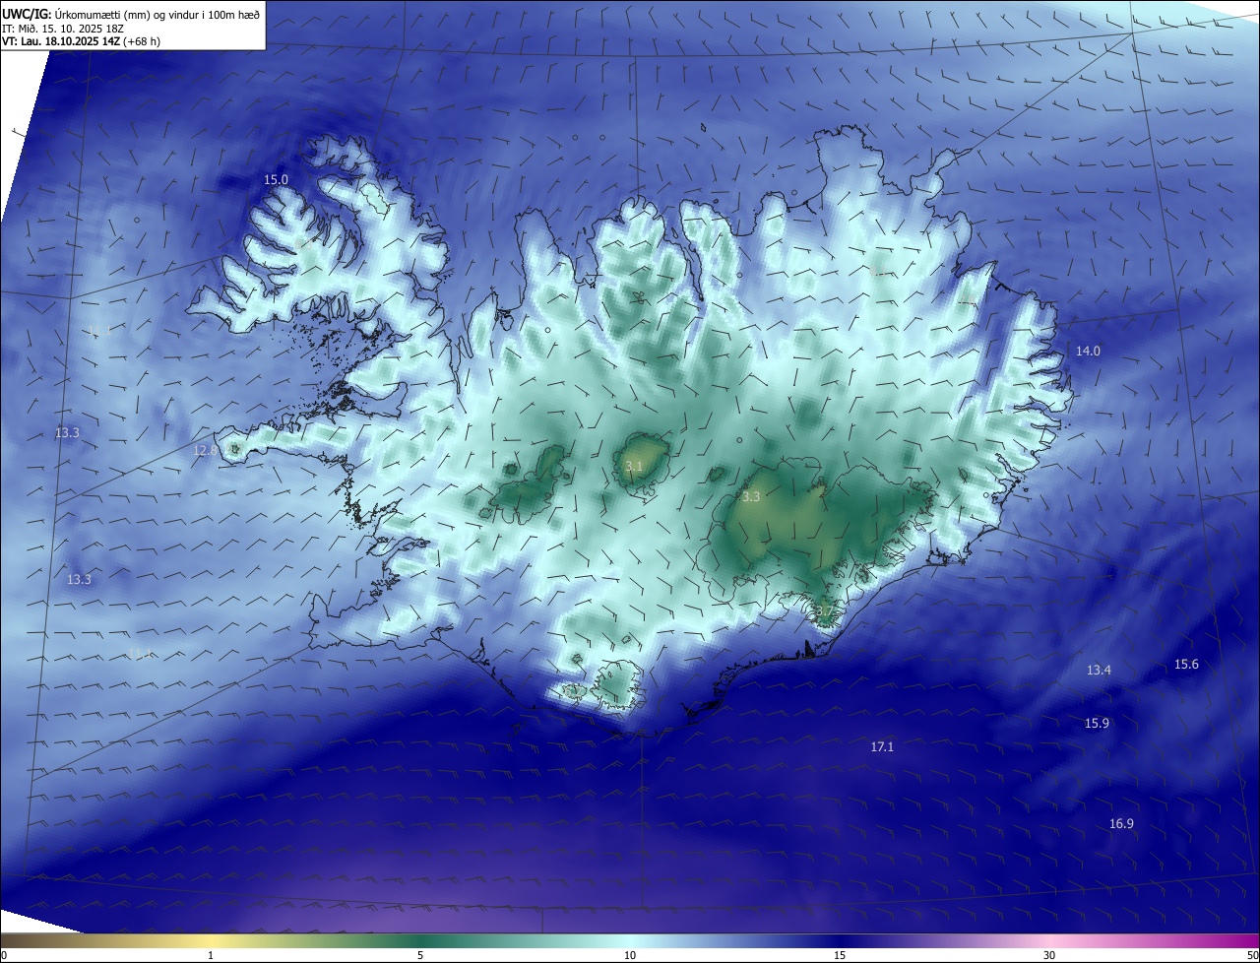1260x963 pixels.
Task: Click the 15.9 value label on the map
Action: click(1097, 724)
